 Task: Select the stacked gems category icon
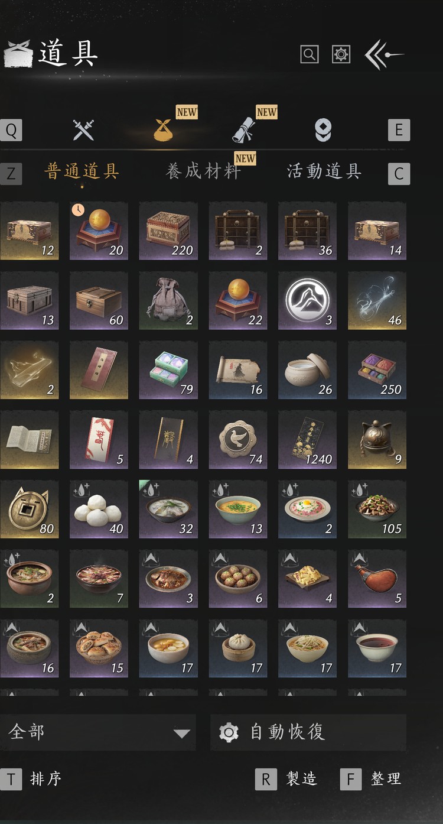[323, 130]
